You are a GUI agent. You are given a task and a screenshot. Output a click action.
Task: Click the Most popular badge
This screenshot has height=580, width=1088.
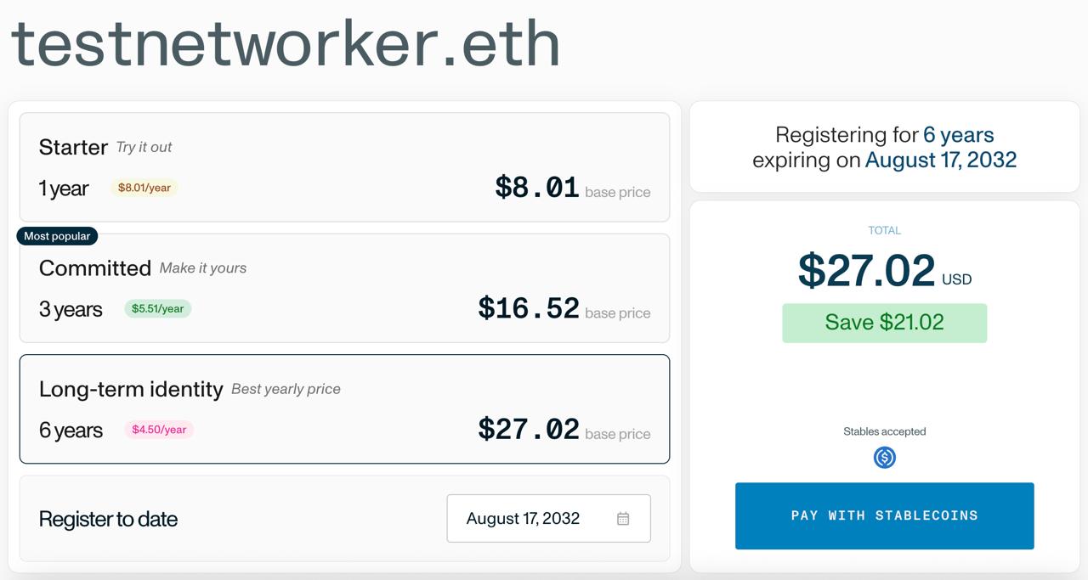tap(57, 236)
